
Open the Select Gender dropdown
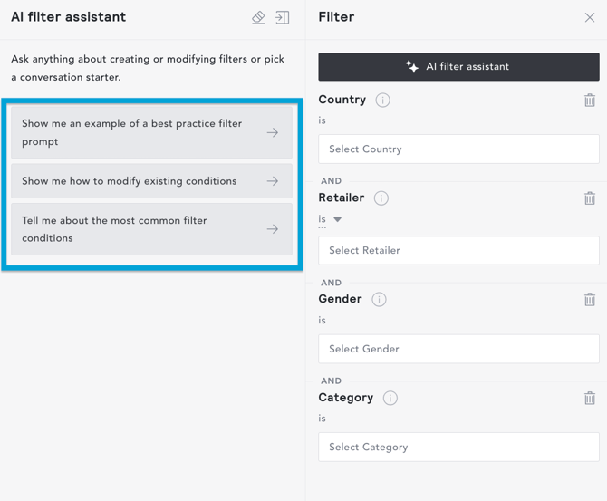tap(458, 349)
